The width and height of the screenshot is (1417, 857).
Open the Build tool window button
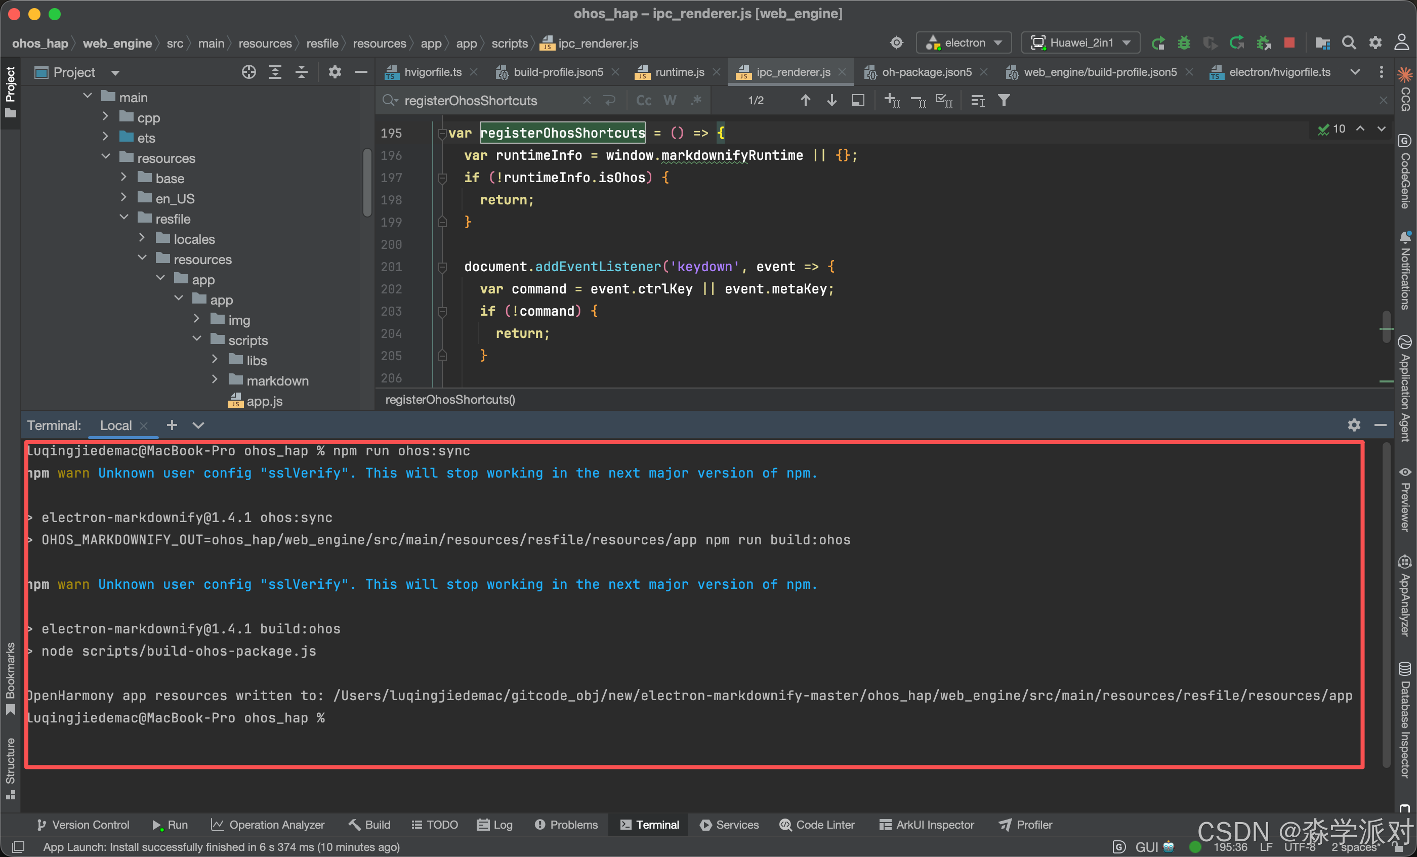pyautogui.click(x=369, y=825)
